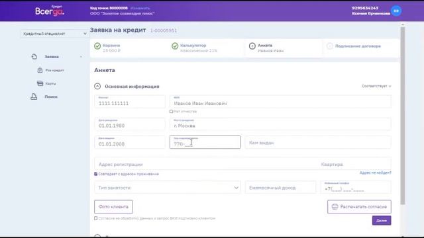This screenshot has width=424, height=238.
Task: Click the Анкета step number icon
Action: click(x=252, y=46)
